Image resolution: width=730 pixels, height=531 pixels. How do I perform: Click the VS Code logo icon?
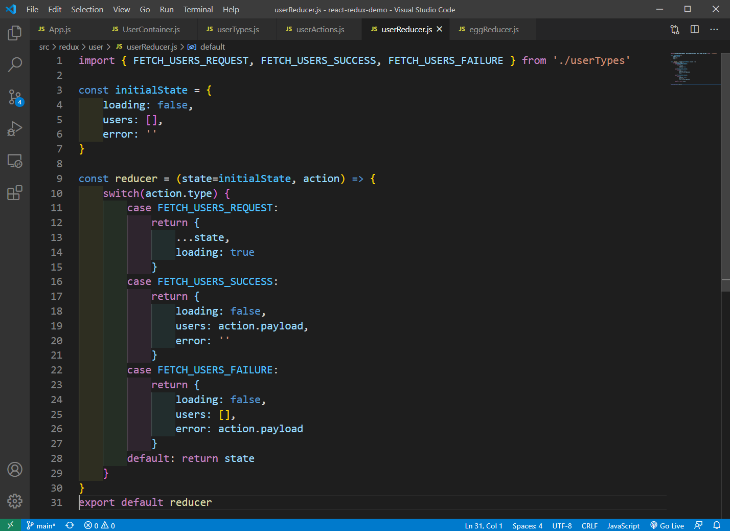(11, 9)
